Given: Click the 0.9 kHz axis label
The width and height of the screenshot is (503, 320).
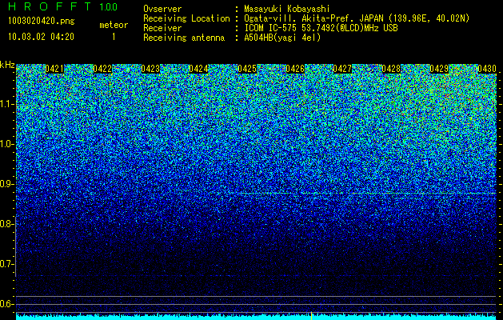Looking at the screenshot, I should (7, 184).
